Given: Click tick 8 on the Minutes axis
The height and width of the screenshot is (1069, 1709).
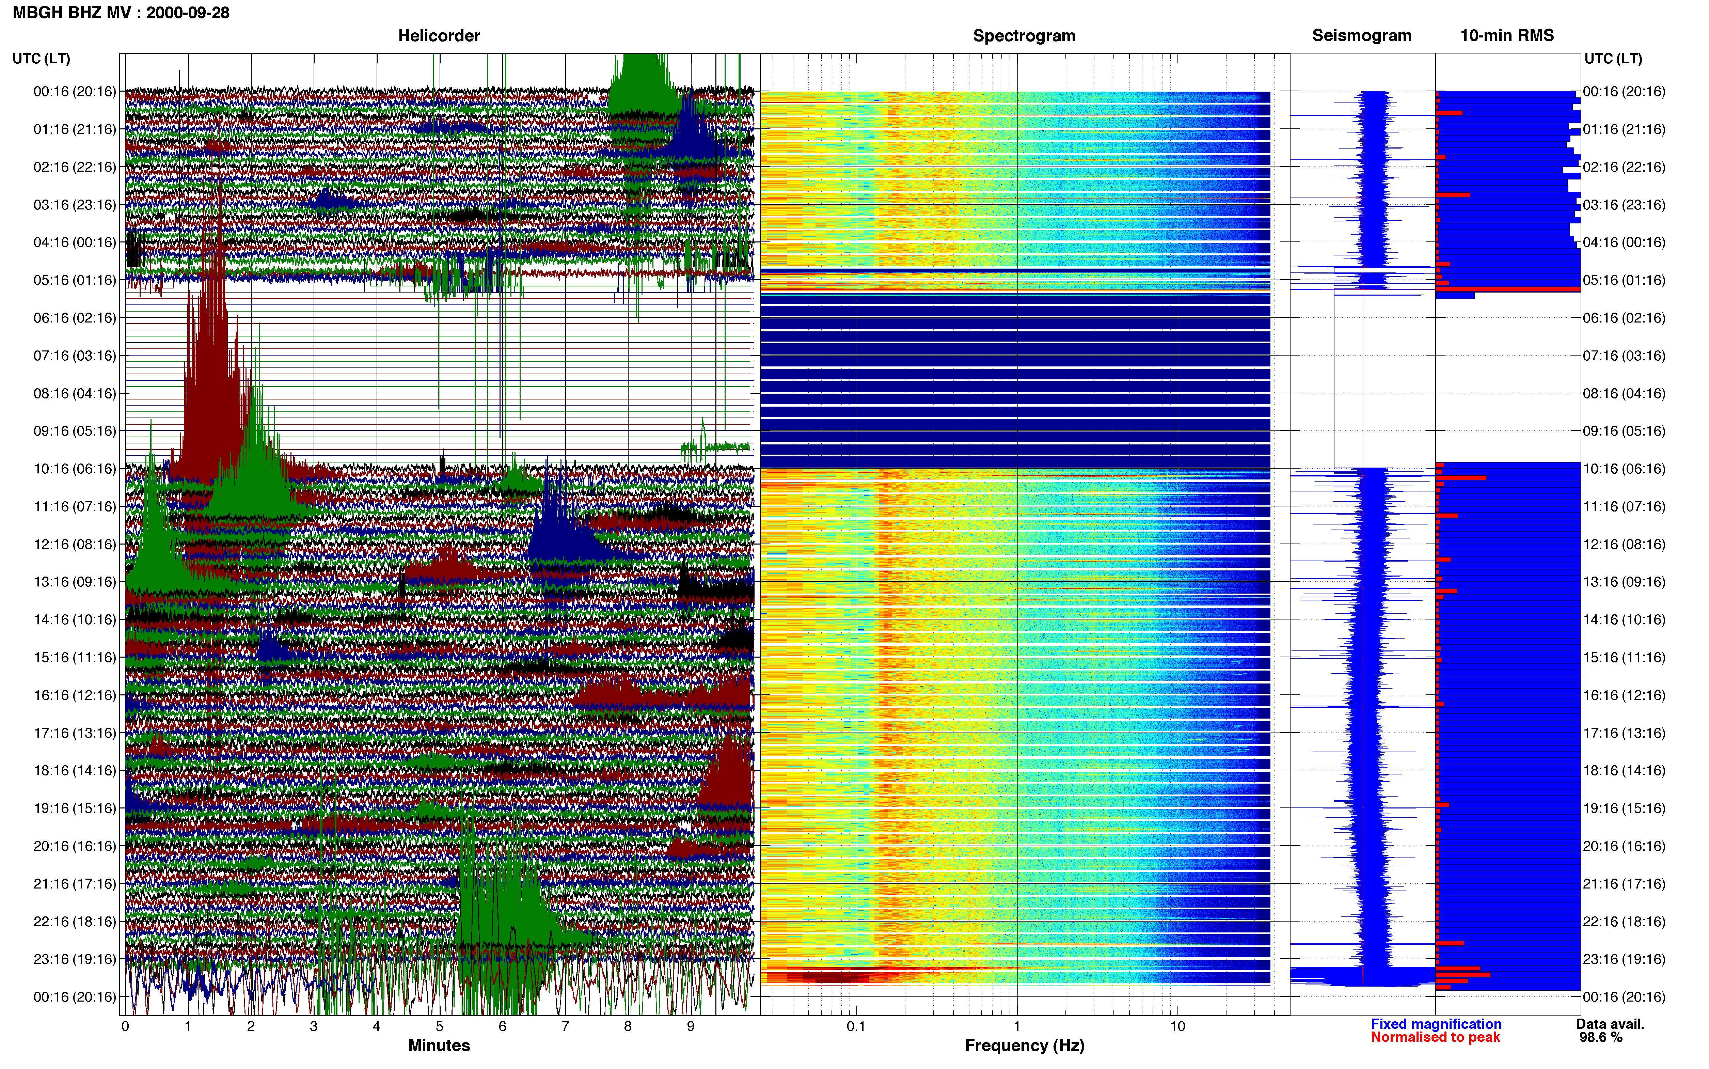Looking at the screenshot, I should click(628, 1026).
